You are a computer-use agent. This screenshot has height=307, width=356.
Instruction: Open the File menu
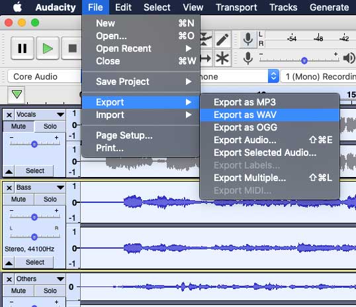pos(95,7)
